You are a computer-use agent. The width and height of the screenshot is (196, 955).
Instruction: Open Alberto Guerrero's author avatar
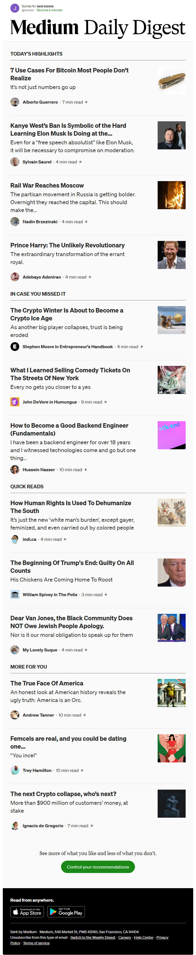click(15, 102)
